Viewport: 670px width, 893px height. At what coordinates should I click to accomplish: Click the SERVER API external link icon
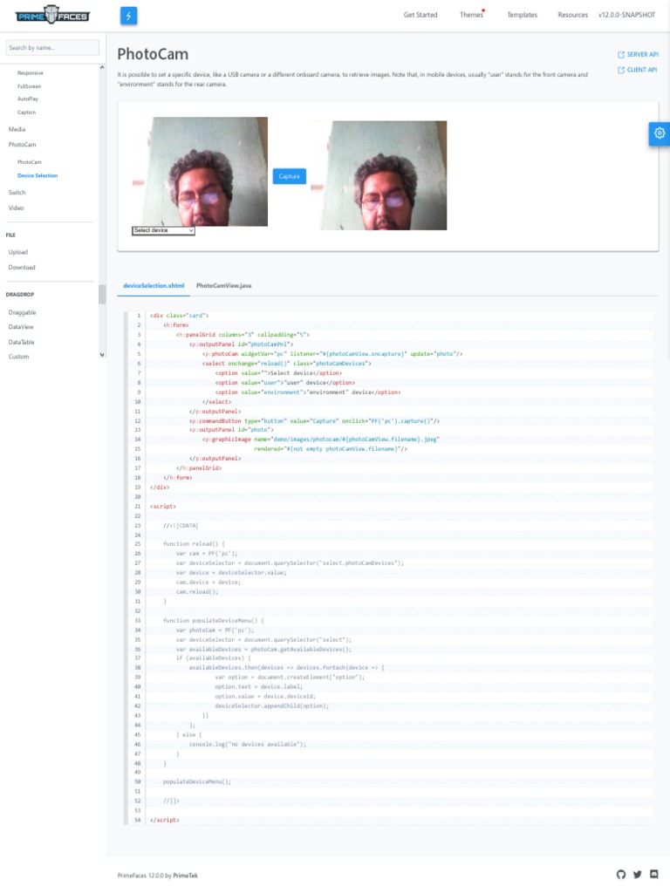point(621,55)
